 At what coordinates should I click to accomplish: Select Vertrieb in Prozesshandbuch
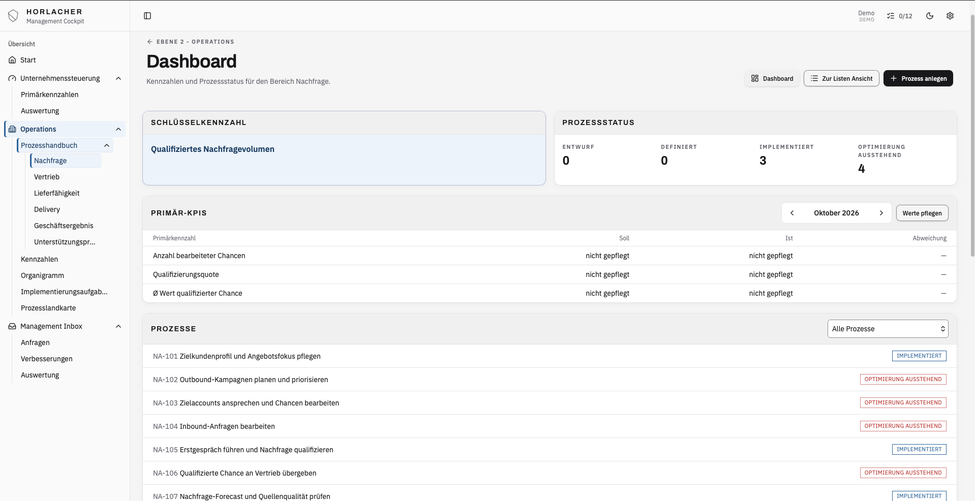pos(47,177)
